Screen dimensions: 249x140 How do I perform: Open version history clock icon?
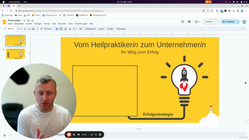click(182, 22)
